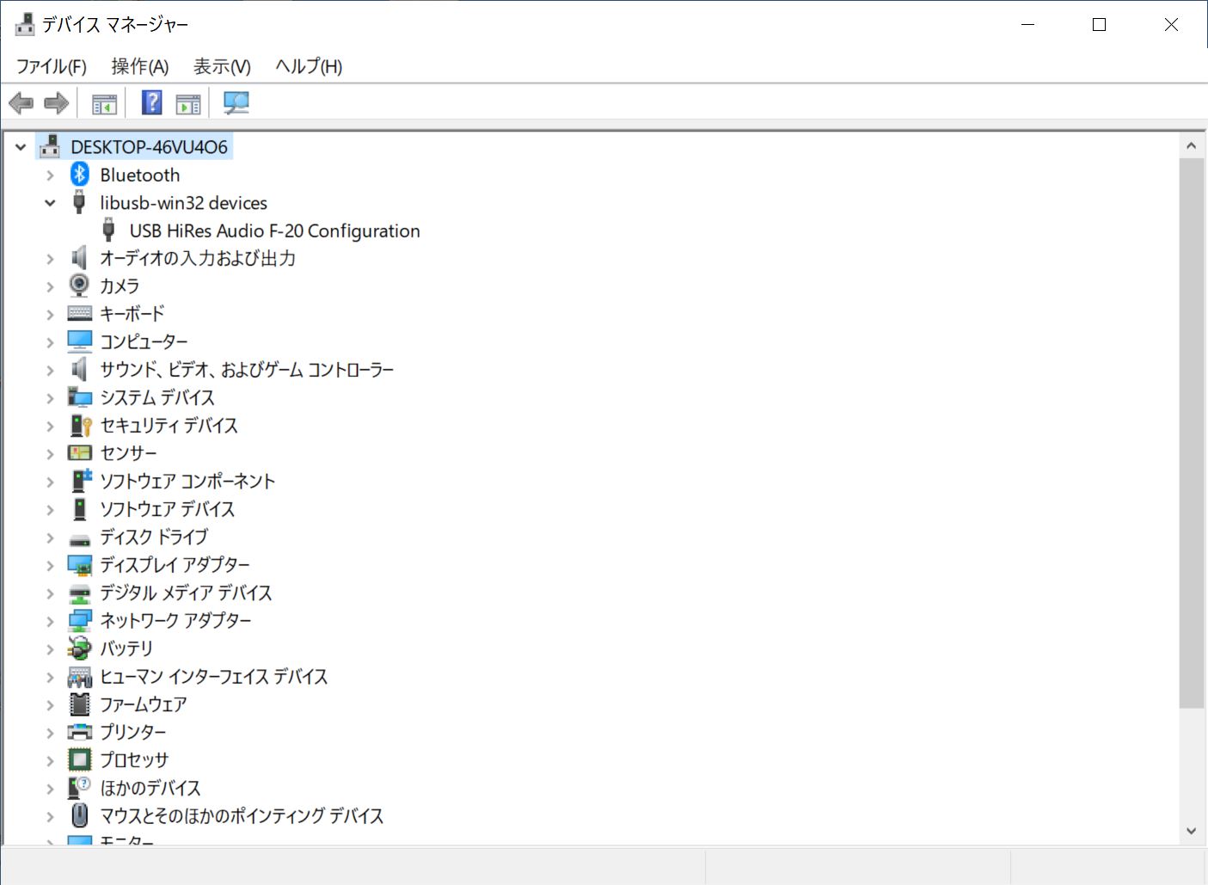The image size is (1208, 885).
Task: Minimize the デバイス マネージャー window
Action: [x=1027, y=24]
